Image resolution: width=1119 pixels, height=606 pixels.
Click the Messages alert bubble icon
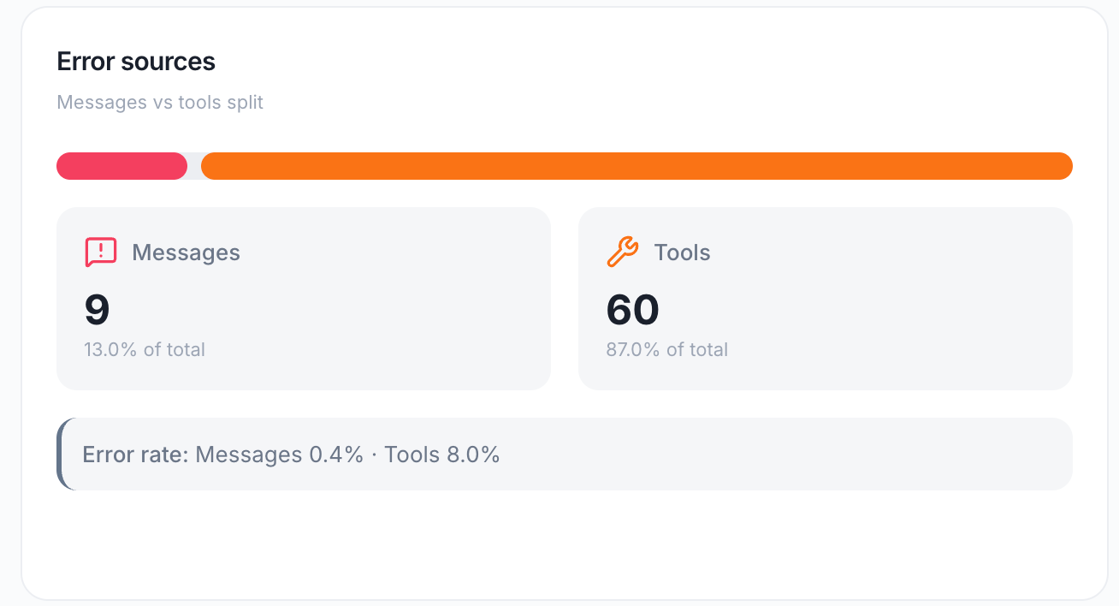click(x=101, y=253)
